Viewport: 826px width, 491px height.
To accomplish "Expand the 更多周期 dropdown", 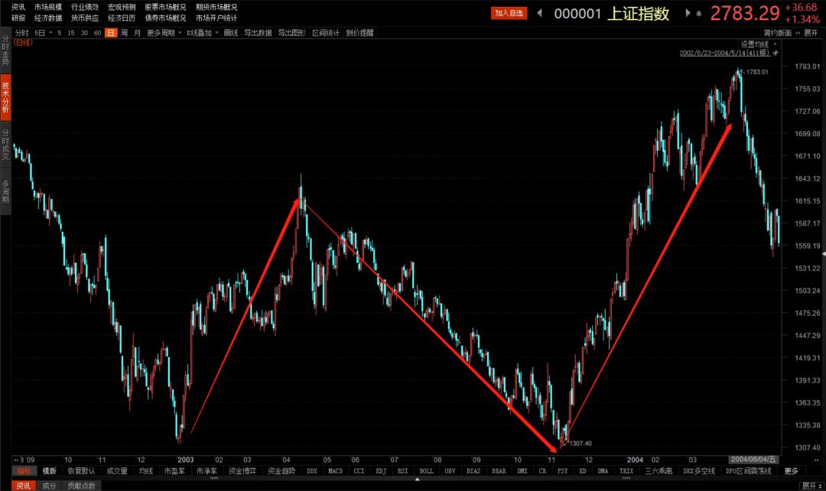I will tap(163, 33).
